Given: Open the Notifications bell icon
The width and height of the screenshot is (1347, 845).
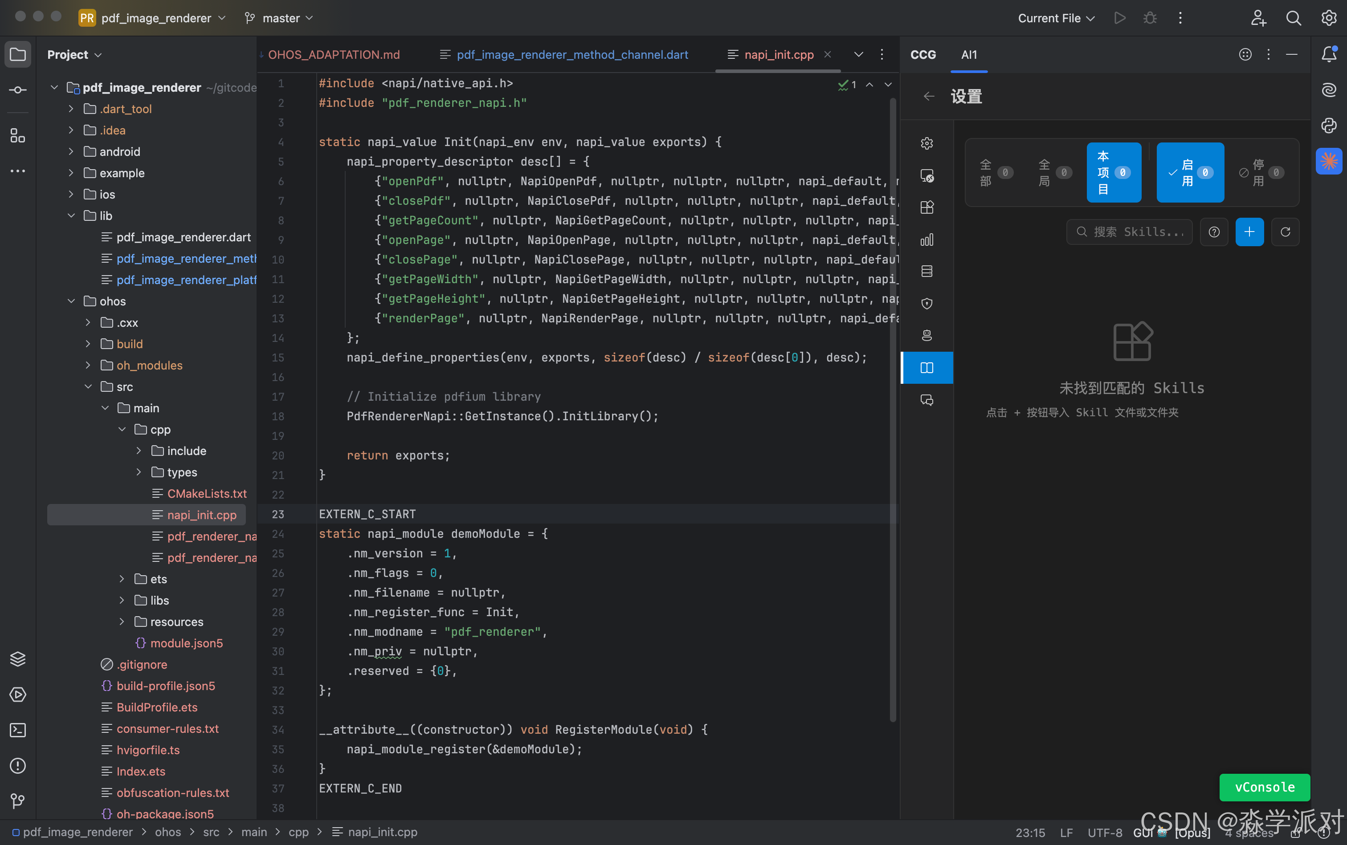Looking at the screenshot, I should click(x=1329, y=54).
